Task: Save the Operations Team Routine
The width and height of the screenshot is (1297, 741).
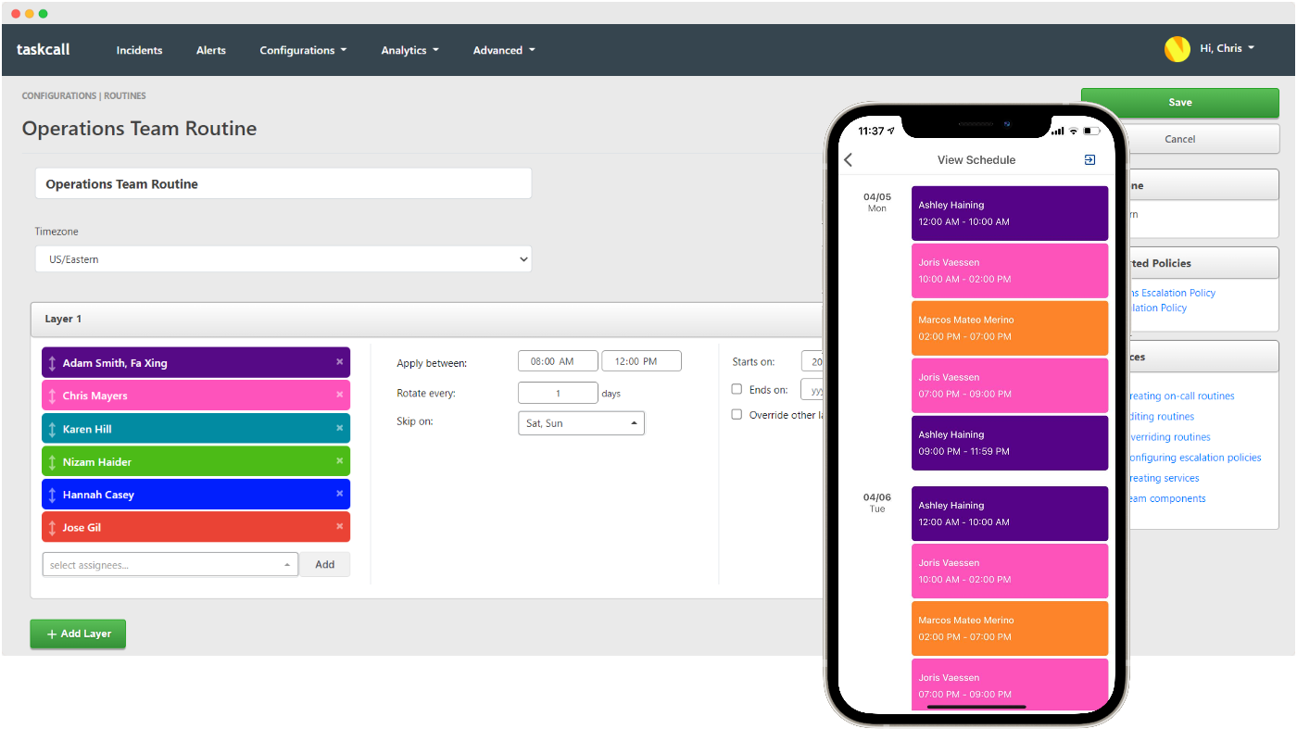Action: tap(1179, 102)
